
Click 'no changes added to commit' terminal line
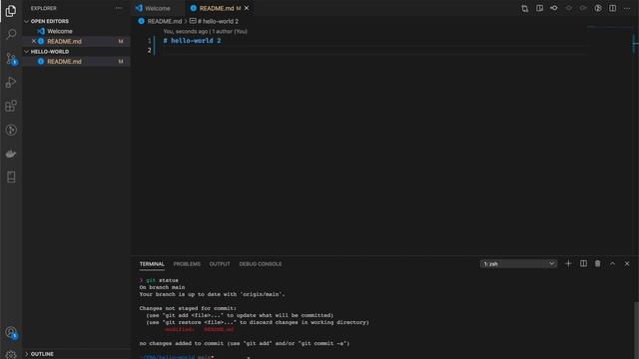[x=245, y=343]
